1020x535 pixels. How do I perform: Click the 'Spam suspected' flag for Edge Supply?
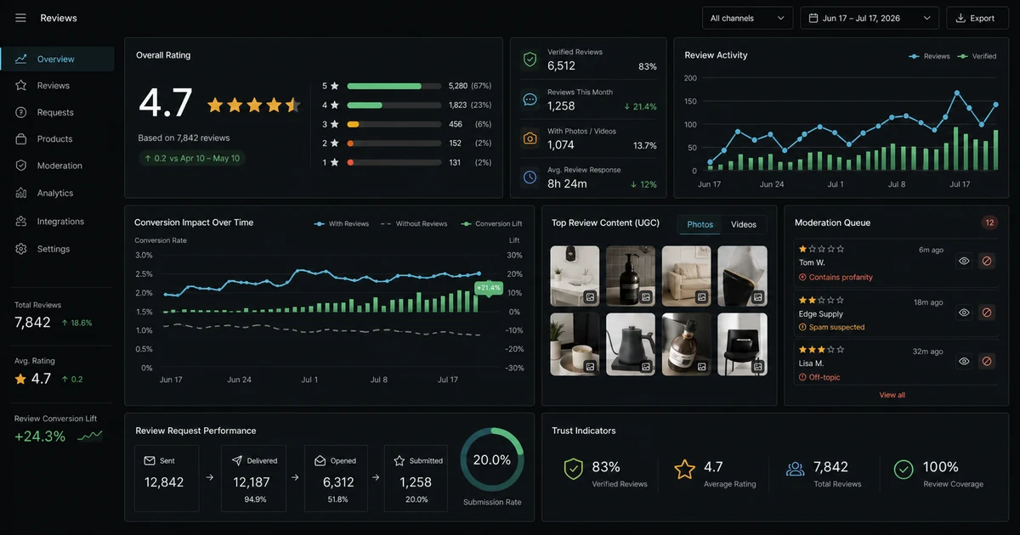[x=831, y=327]
